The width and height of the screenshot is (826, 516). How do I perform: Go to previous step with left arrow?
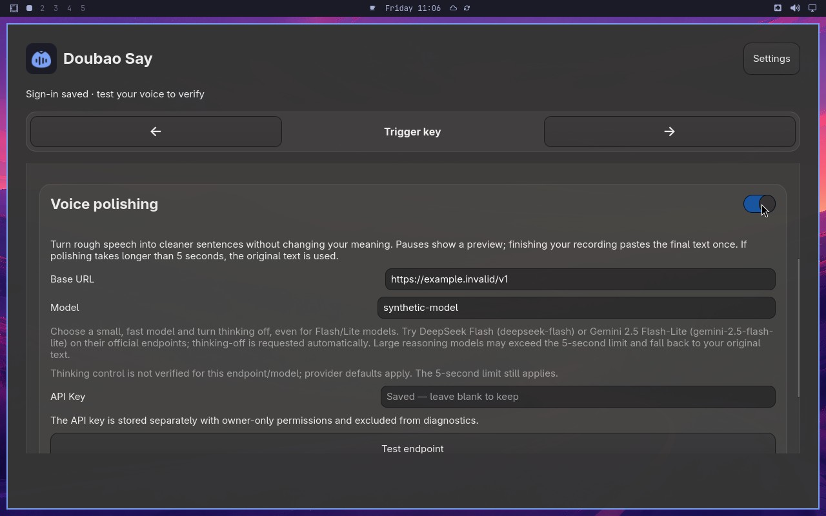click(x=156, y=132)
